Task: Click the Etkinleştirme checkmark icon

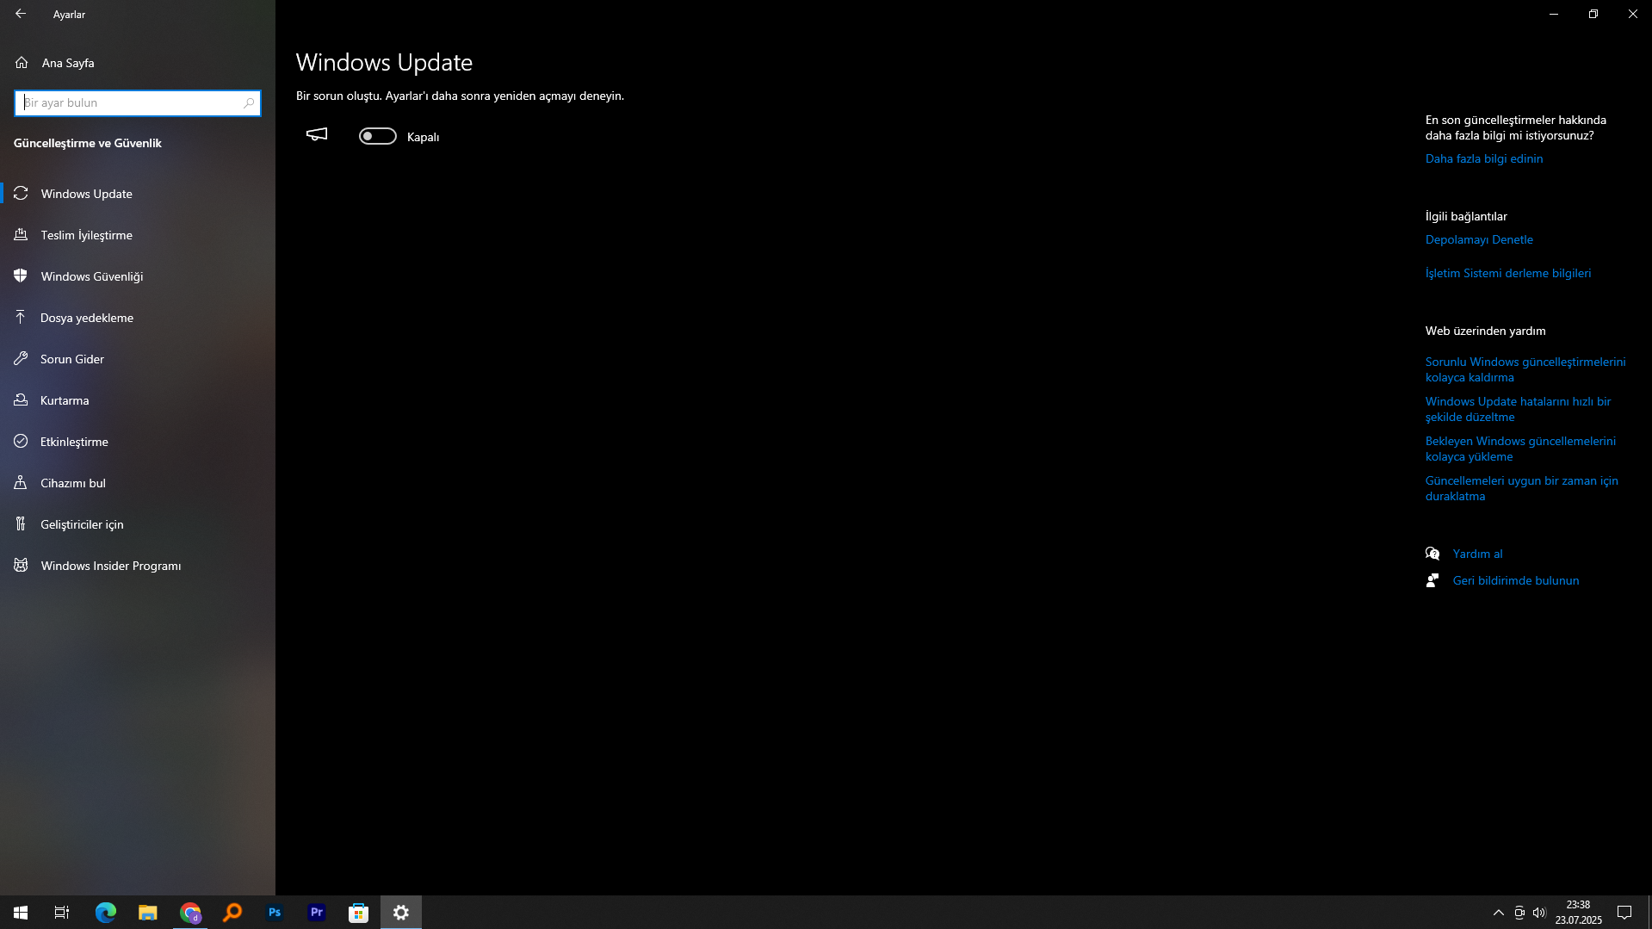Action: [x=21, y=442]
